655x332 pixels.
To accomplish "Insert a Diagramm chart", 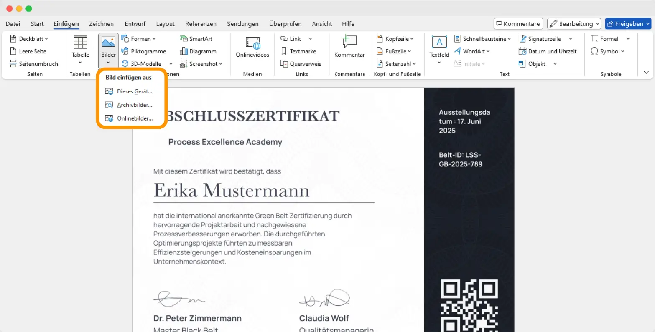I will pyautogui.click(x=198, y=51).
